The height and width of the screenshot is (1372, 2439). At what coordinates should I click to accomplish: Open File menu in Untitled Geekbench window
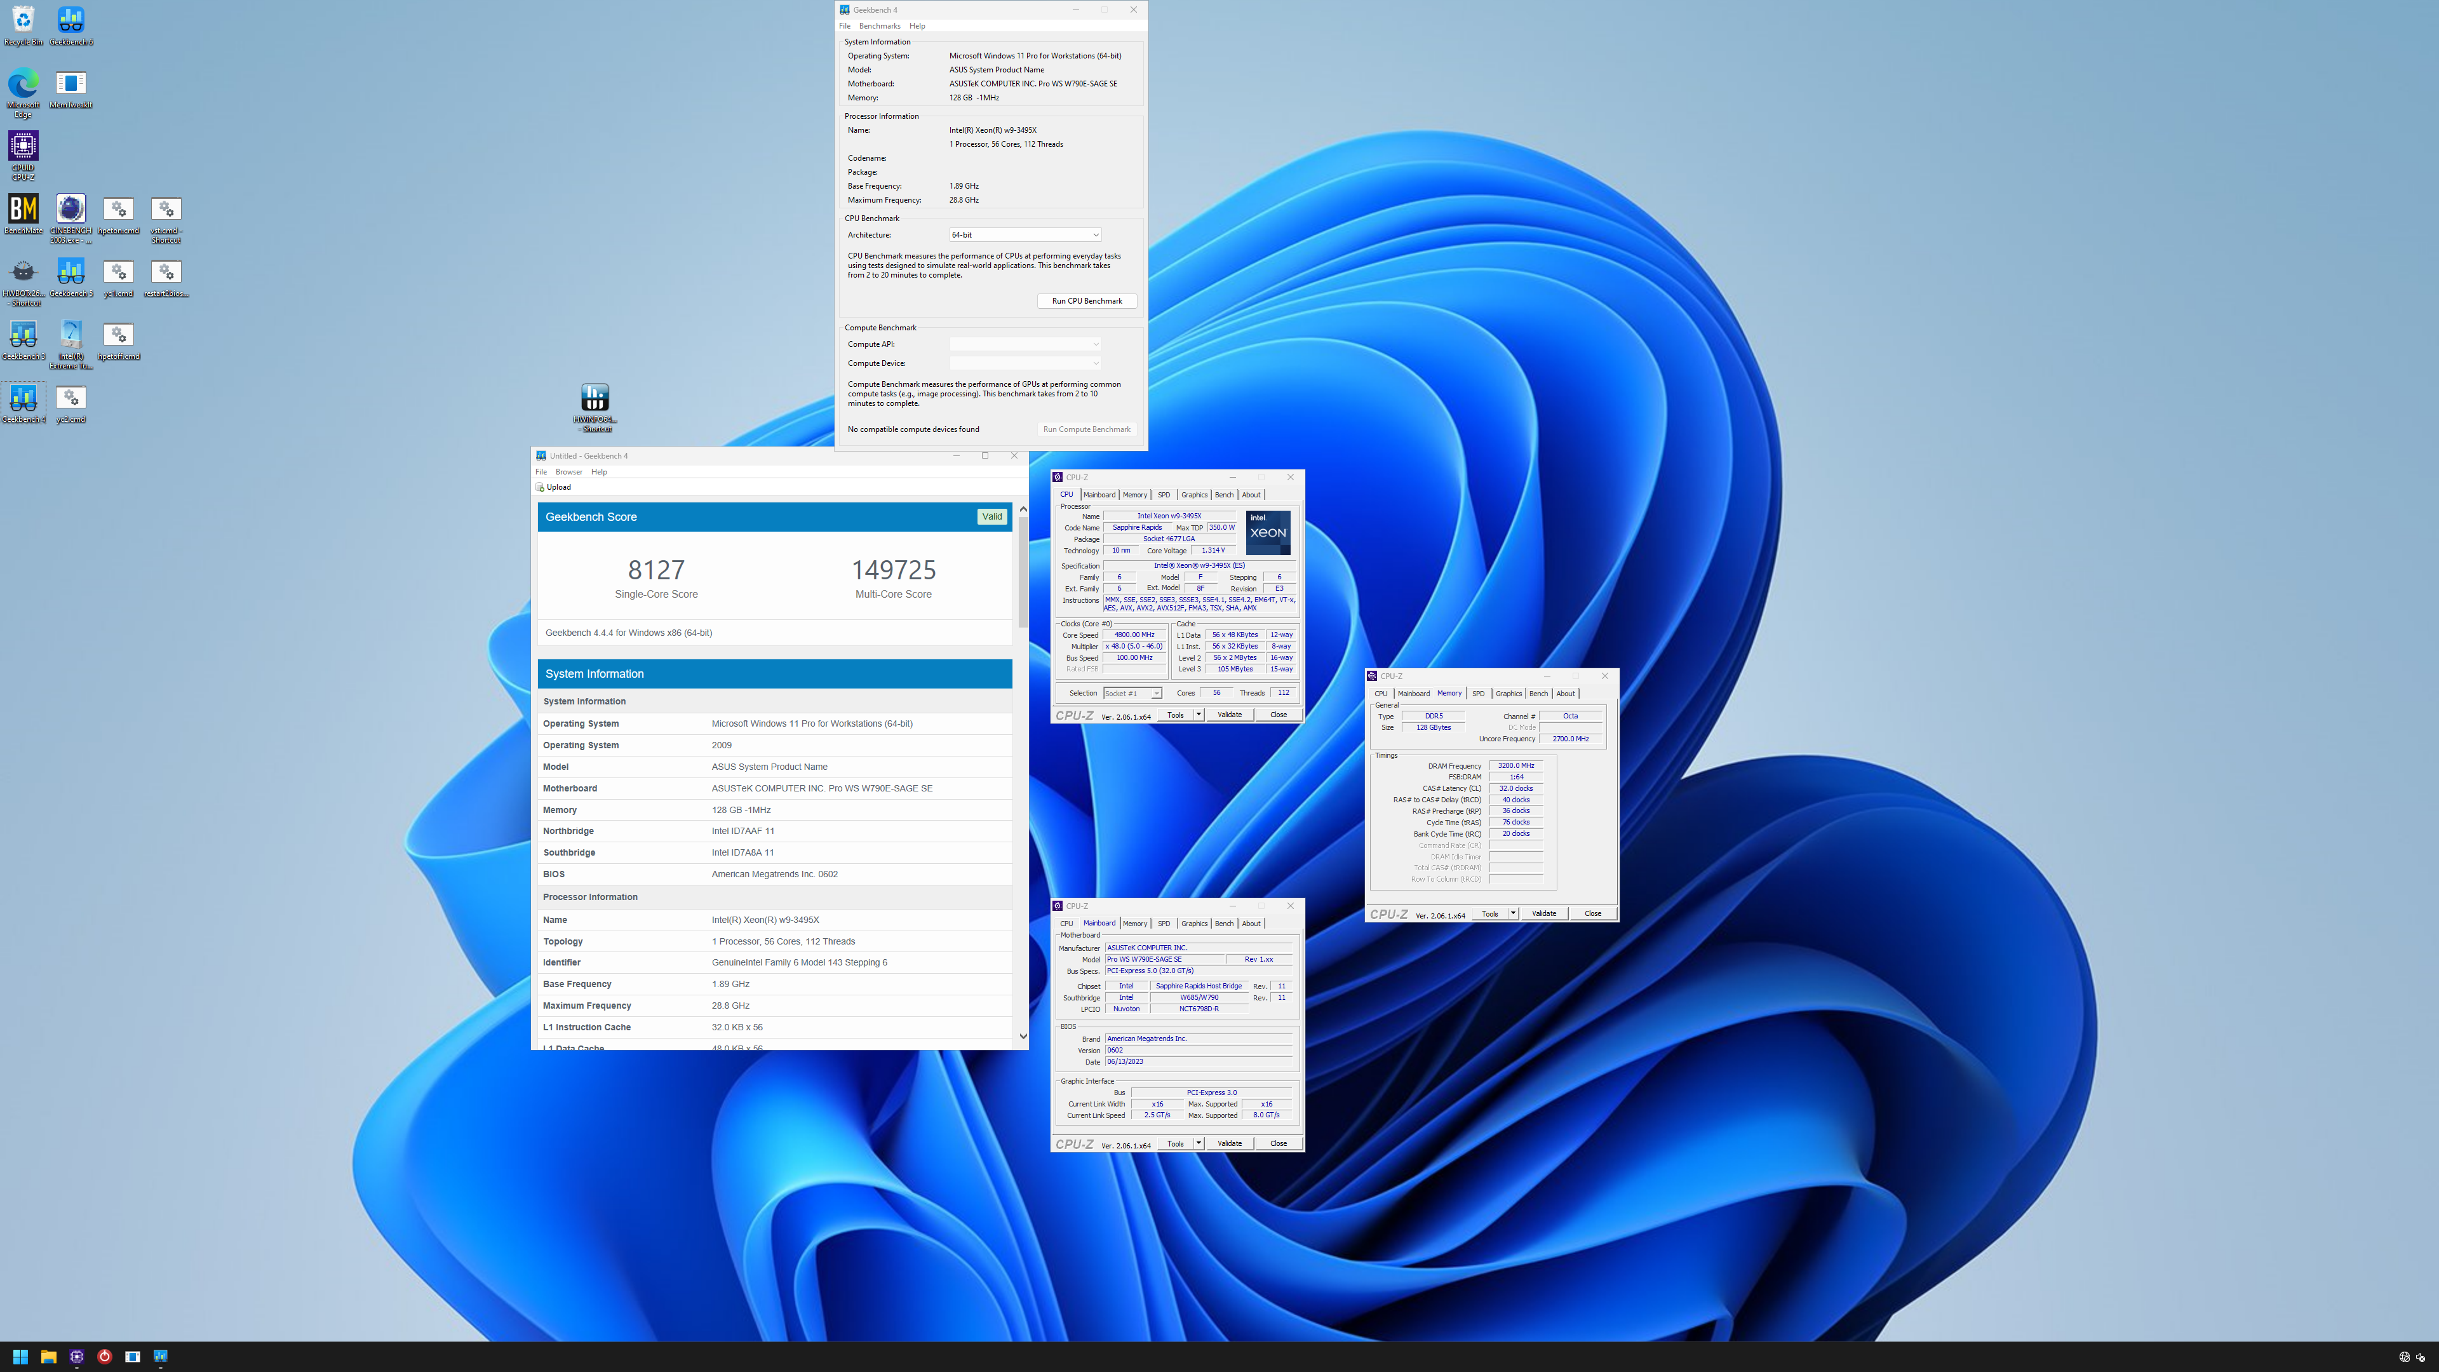541,471
